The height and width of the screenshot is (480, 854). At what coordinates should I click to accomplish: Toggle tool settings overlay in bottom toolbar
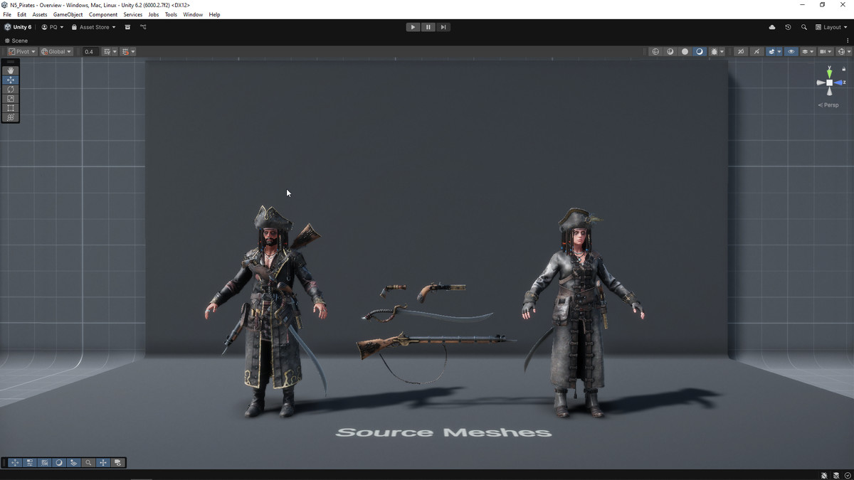click(x=30, y=462)
